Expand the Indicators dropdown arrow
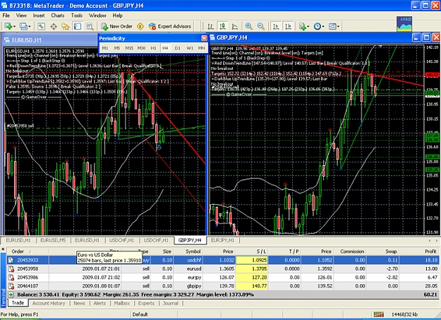Screen dimensions: 441x320 (x=308, y=27)
